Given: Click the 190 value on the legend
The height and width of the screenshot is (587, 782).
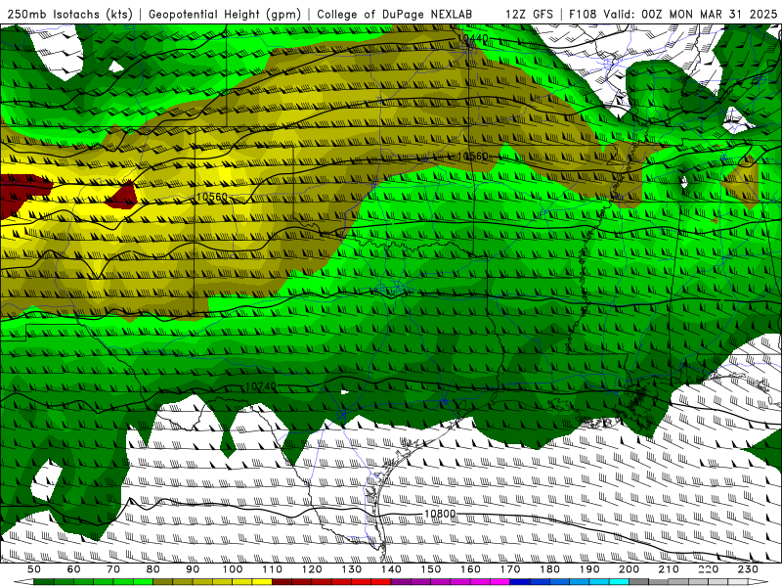Looking at the screenshot, I should [x=589, y=569].
